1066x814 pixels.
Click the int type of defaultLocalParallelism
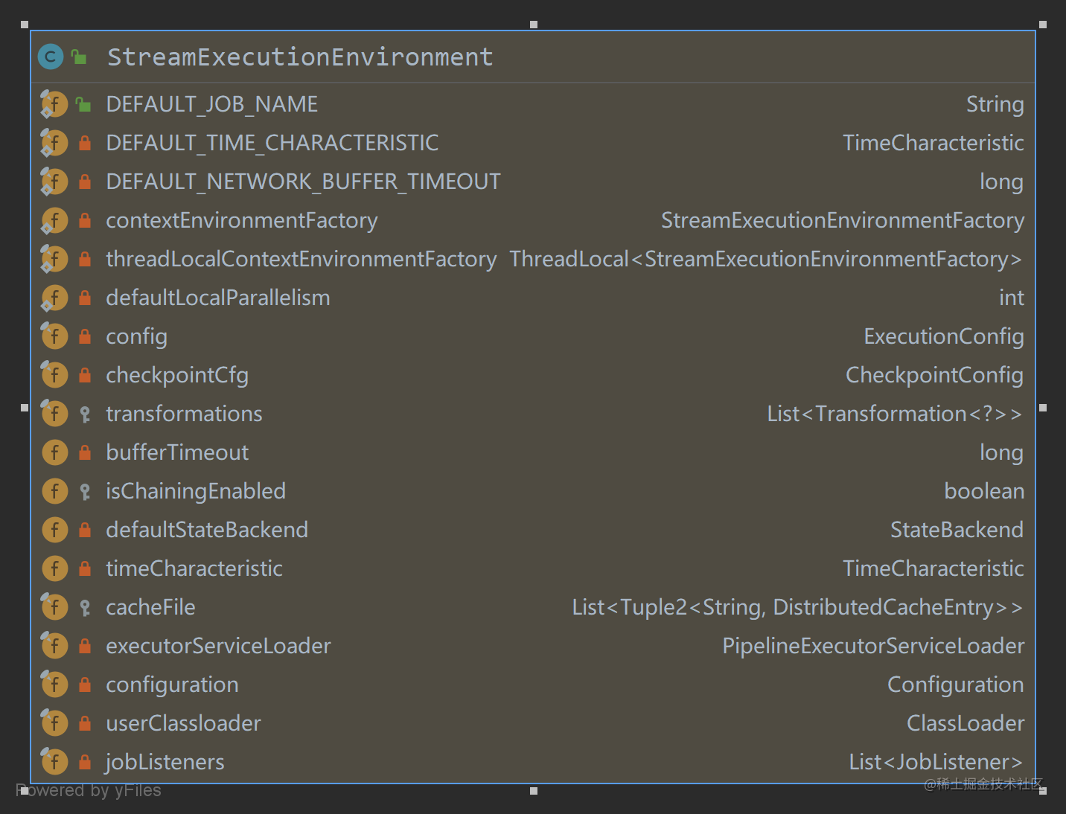click(x=1011, y=298)
